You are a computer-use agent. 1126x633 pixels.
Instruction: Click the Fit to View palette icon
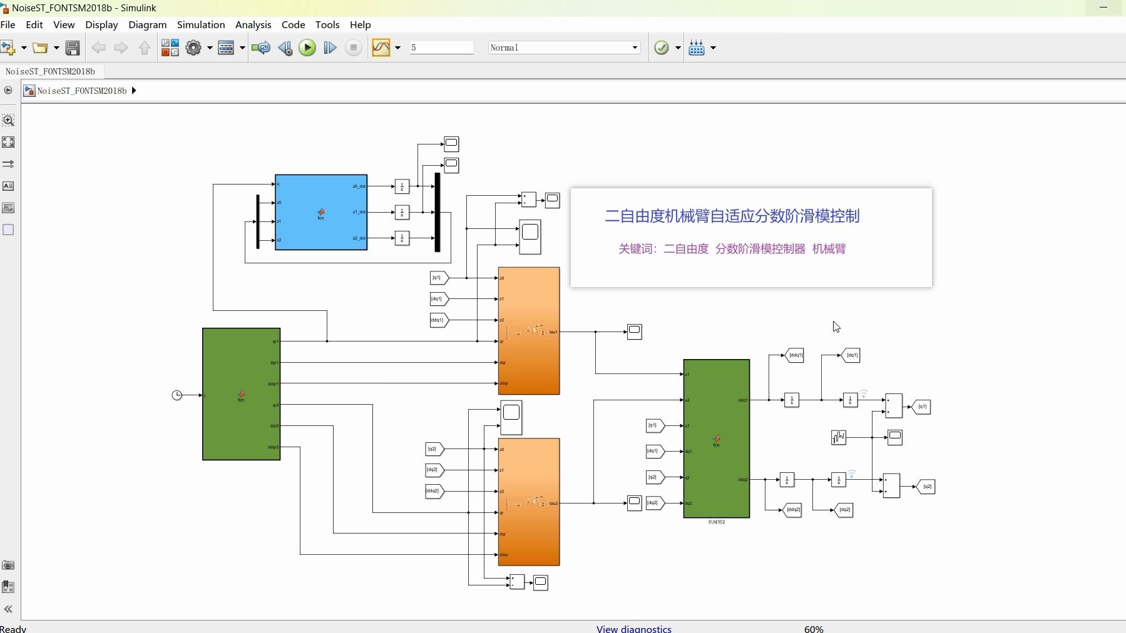pyautogui.click(x=8, y=142)
